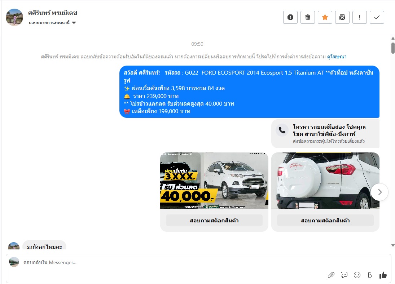Viewport: 395px width, 284px height.
Task: Click the phone call icon
Action: 282,130
